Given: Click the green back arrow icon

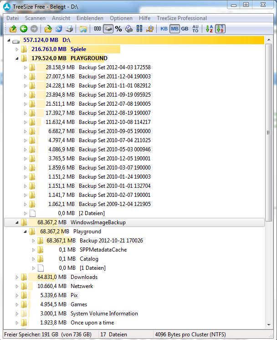Looking at the screenshot, I should tap(24, 29).
